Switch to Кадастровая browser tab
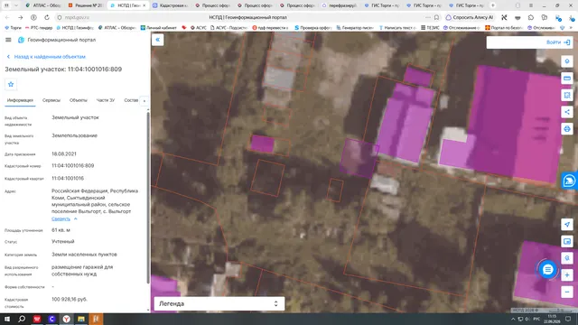This screenshot has width=578, height=325. pyautogui.click(x=171, y=5)
